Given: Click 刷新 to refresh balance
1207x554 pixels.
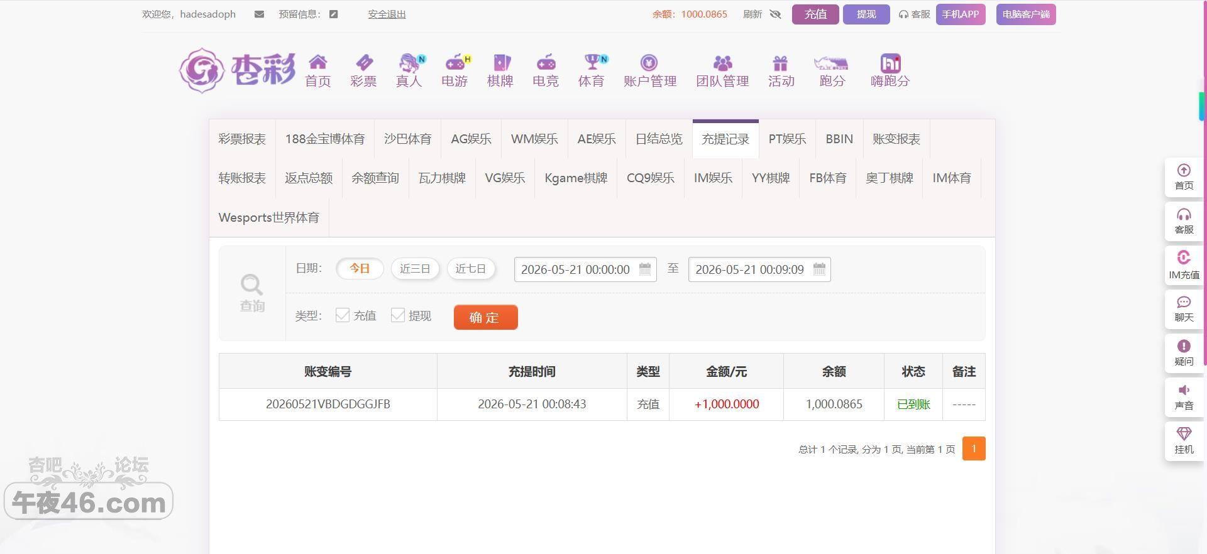Looking at the screenshot, I should (752, 14).
